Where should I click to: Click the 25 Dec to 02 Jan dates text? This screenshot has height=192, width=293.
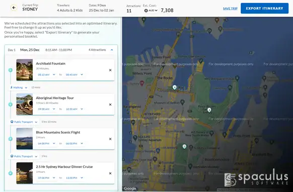click(101, 11)
